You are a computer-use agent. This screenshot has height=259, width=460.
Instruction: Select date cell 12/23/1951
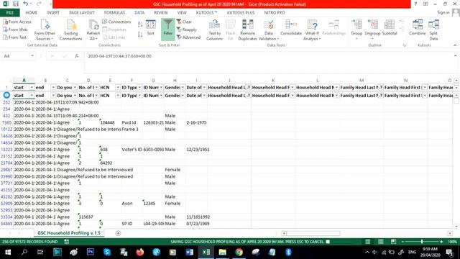[x=196, y=150]
